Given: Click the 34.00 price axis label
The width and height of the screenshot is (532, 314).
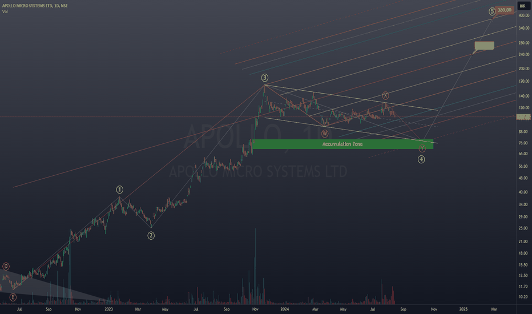Looking at the screenshot, I should (x=523, y=204).
